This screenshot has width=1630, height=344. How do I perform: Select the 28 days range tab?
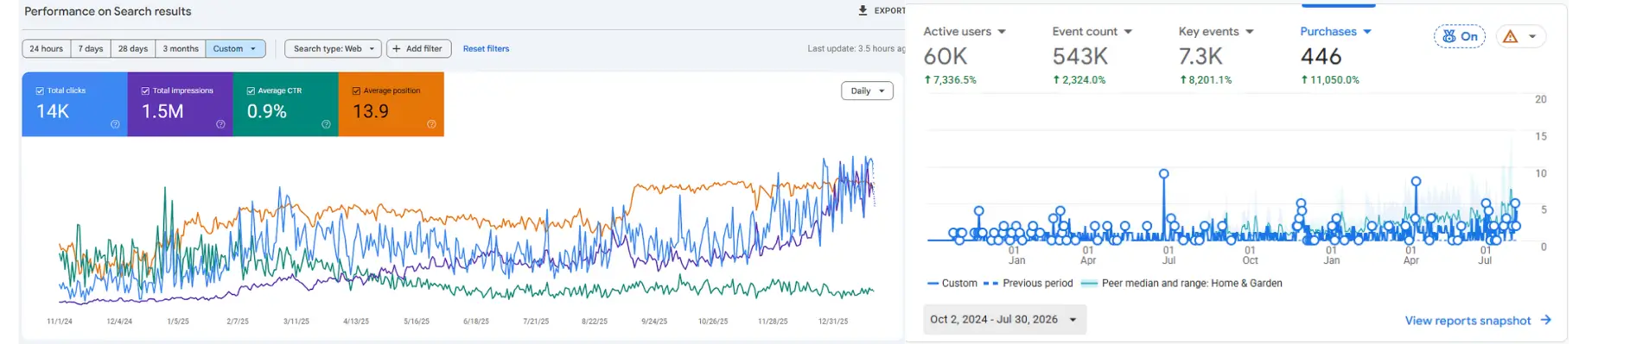(133, 48)
